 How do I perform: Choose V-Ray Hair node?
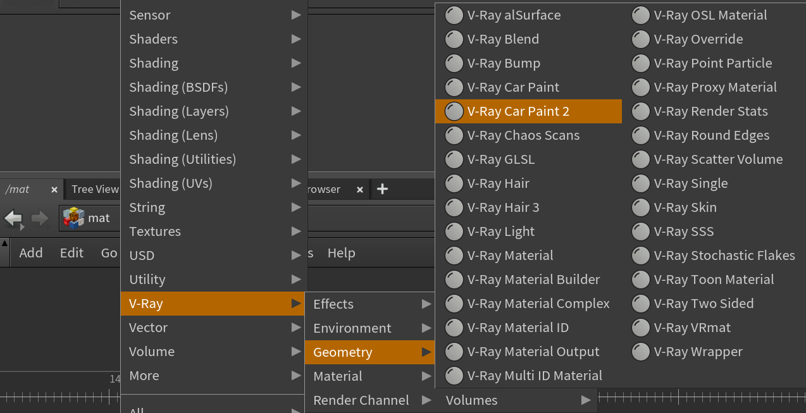(x=528, y=183)
